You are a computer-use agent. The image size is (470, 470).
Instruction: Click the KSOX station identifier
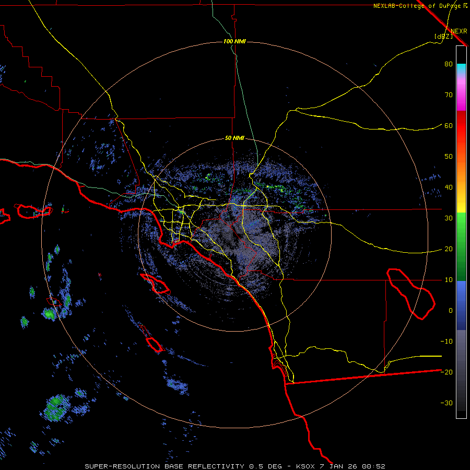click(x=307, y=466)
